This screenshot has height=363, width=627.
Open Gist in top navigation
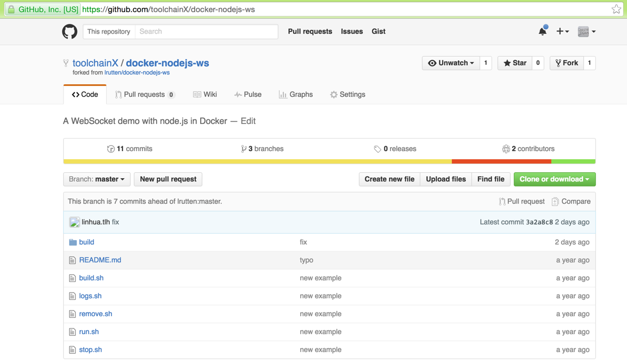tap(378, 31)
